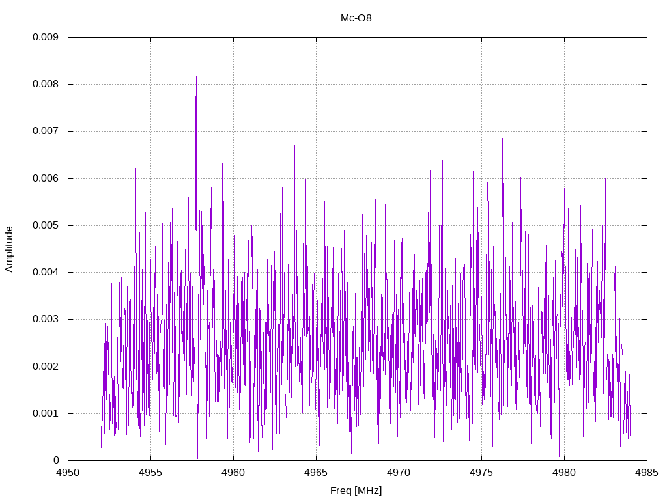Click the 4950 x-axis tick label

click(68, 473)
